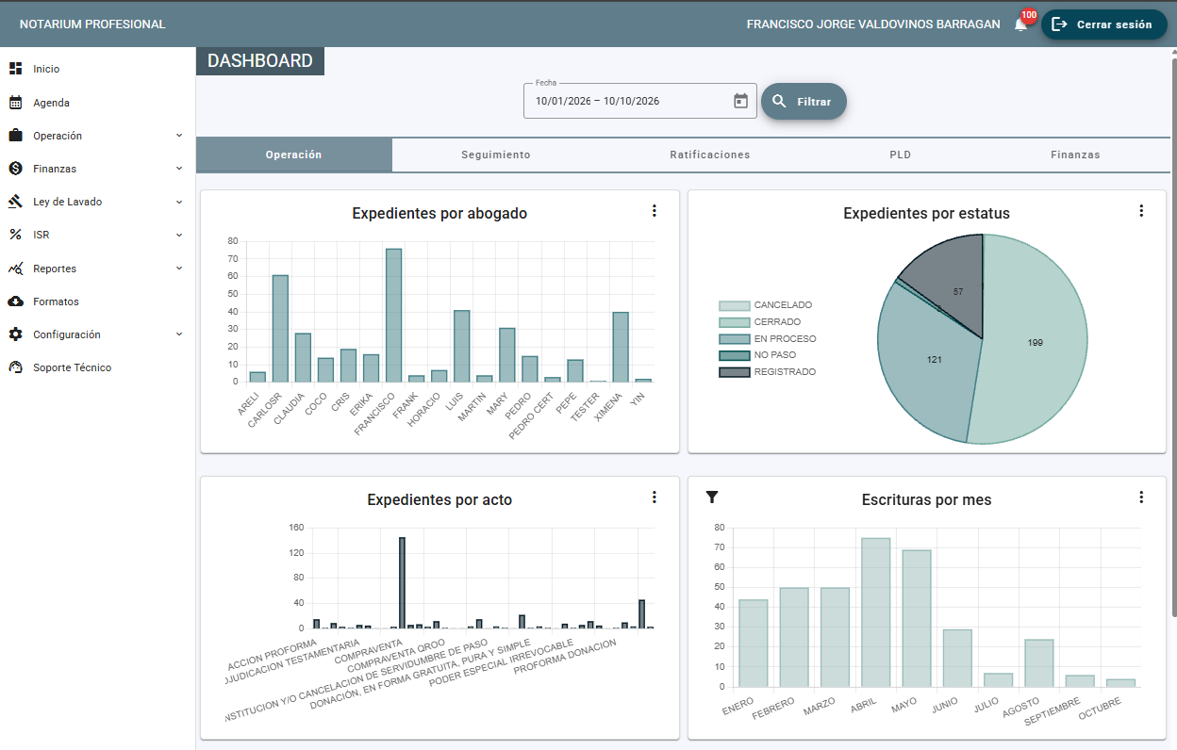
Task: Expand the ISR sidebar menu chevron
Action: tap(179, 235)
